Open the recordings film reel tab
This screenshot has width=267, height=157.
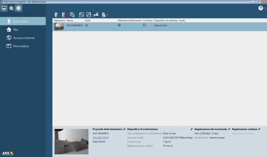[x=11, y=8]
